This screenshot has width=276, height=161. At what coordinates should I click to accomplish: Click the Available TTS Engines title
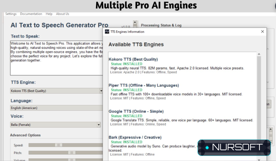pos(136,44)
